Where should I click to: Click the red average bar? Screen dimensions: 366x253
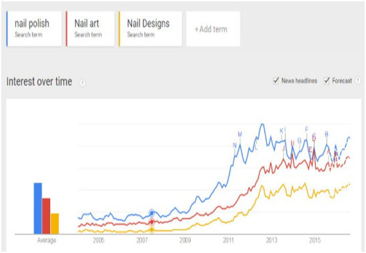coord(46,216)
